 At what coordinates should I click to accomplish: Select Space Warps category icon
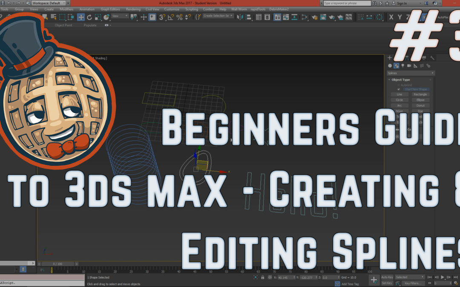click(422, 65)
